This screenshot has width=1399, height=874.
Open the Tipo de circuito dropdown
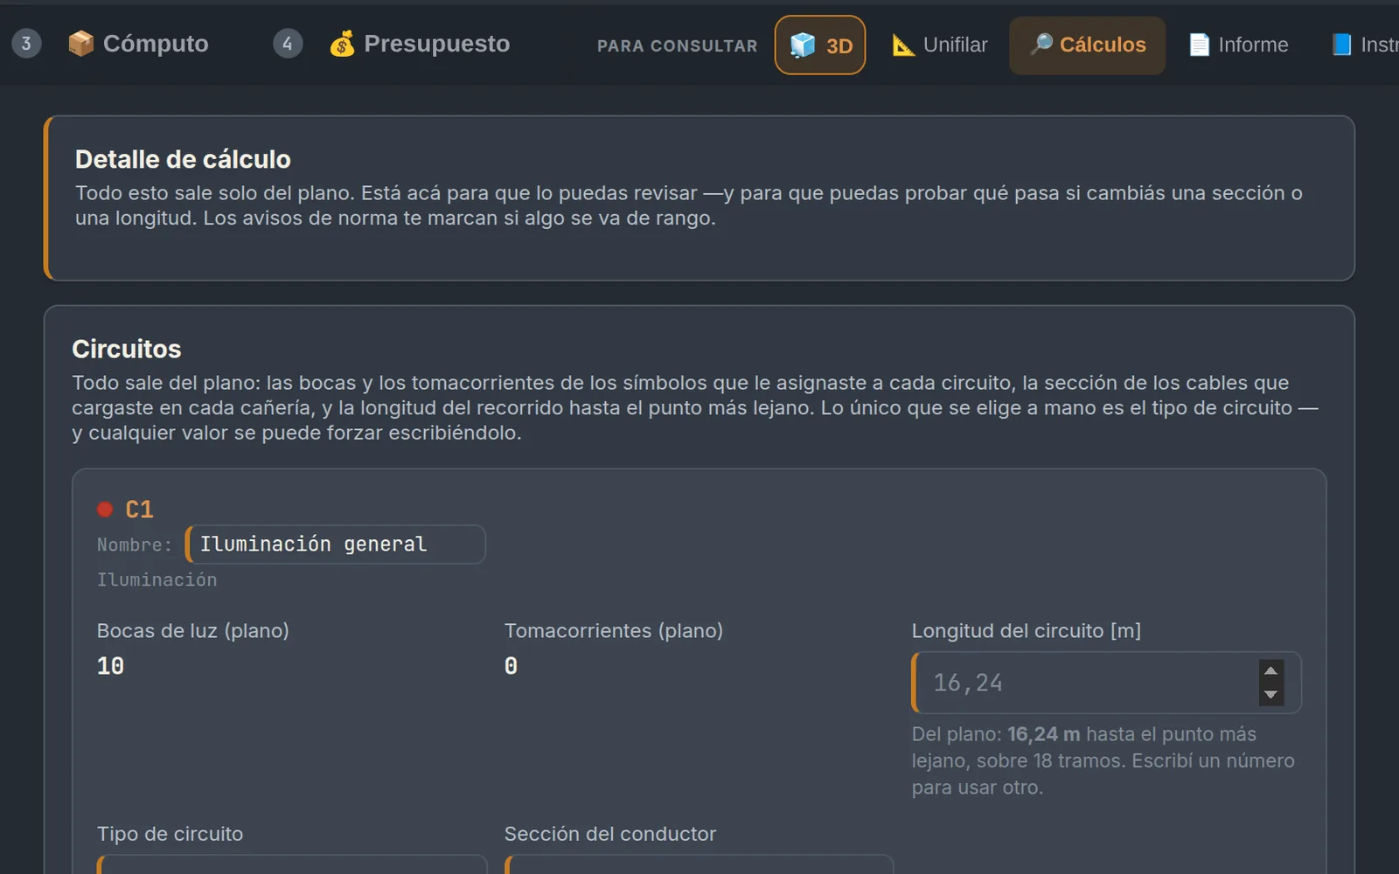coord(291,864)
